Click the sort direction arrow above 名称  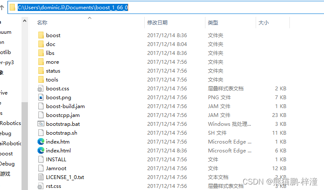tap(90, 18)
